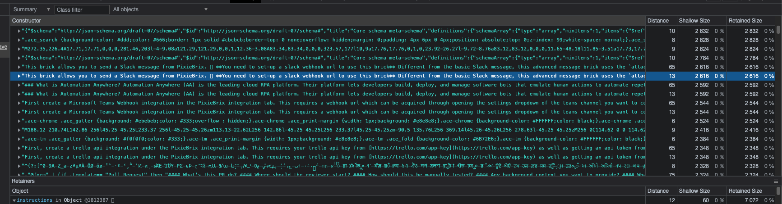The height and width of the screenshot is (204, 782).
Task: Select the .ace_search {background-color: #ddd row text
Action: pos(333,40)
